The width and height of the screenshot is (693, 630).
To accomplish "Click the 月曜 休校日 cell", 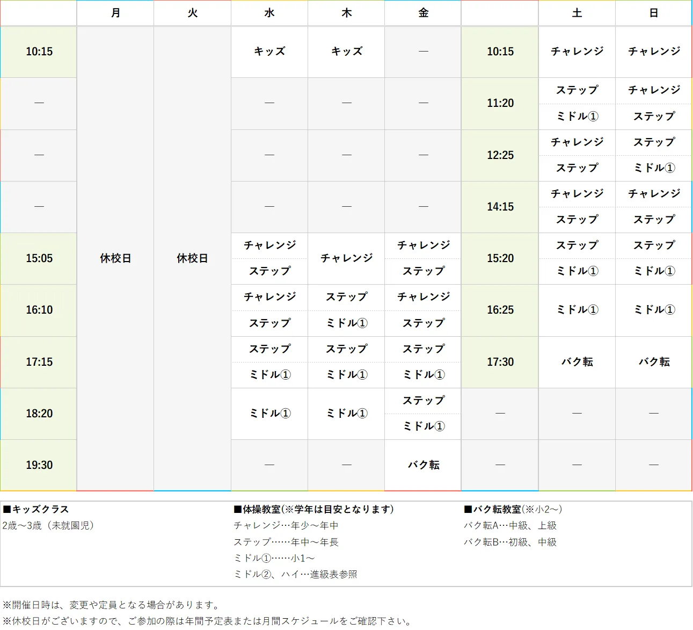I will 115,258.
